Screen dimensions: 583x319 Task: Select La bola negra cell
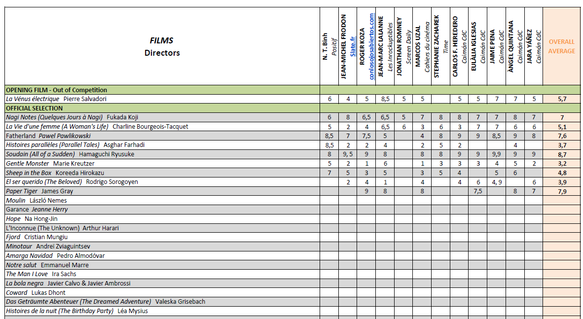162,284
